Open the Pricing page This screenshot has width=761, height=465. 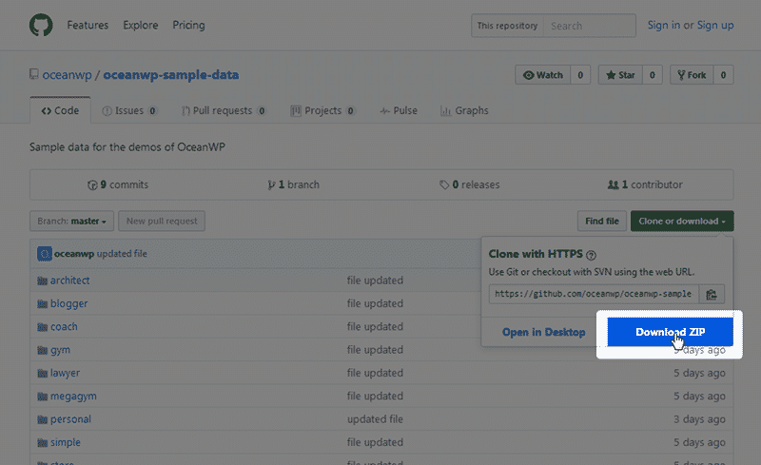(x=188, y=26)
